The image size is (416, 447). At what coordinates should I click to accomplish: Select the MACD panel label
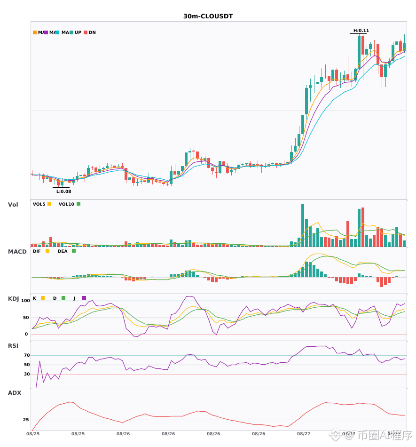click(17, 252)
